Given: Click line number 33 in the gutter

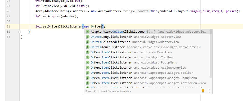Looking at the screenshot, I should [x=8, y=37].
